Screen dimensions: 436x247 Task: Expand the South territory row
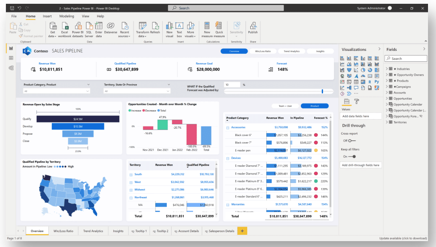point(131,175)
